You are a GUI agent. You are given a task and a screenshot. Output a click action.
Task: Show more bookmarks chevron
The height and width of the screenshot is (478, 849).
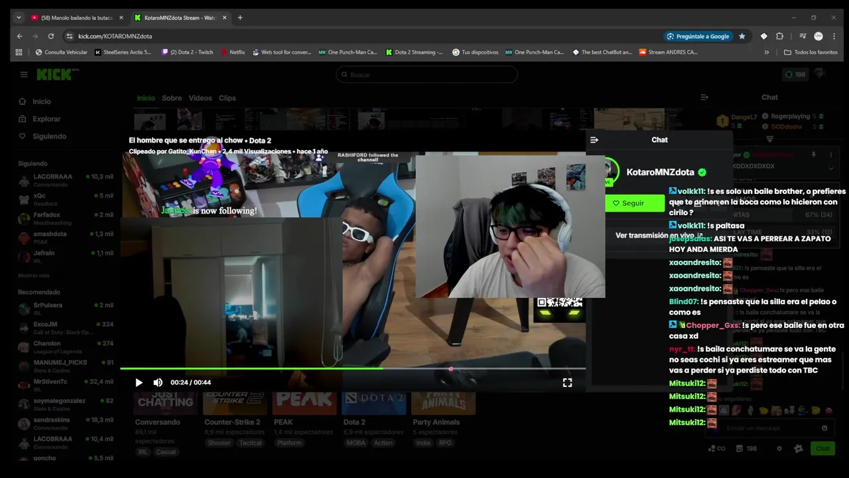tap(767, 52)
